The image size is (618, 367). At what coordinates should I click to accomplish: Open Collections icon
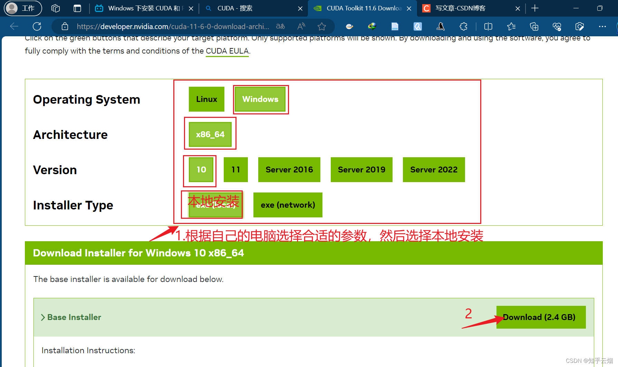[x=534, y=26]
